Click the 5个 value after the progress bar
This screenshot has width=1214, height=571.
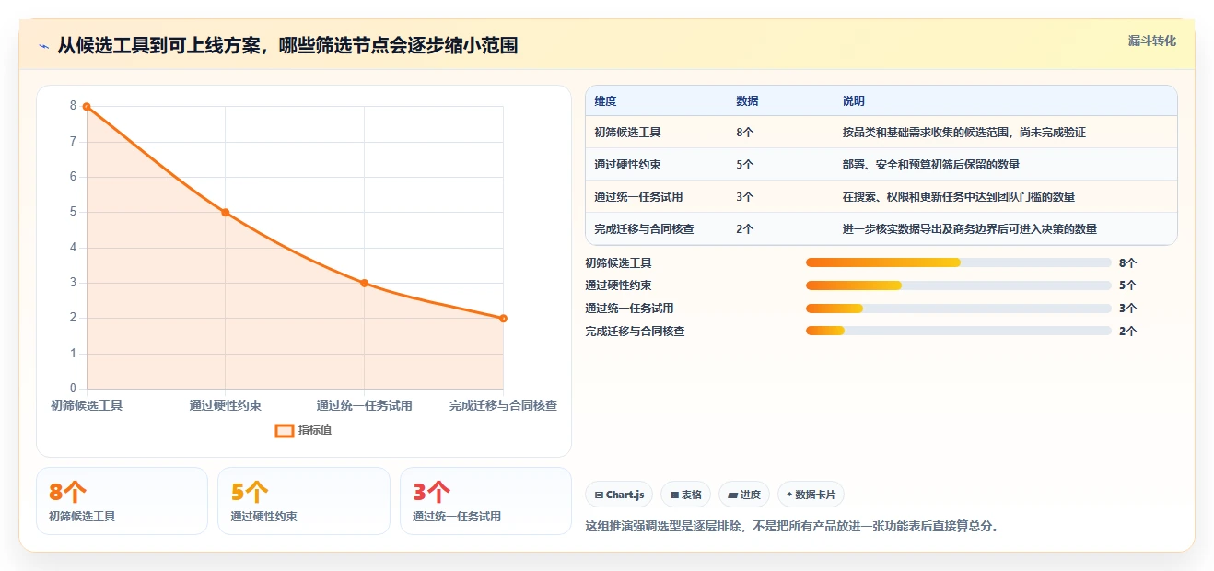(1127, 285)
